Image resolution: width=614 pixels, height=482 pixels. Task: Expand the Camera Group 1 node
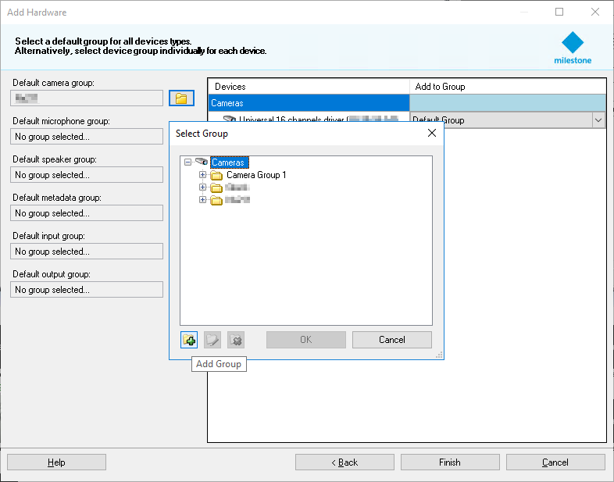[203, 175]
